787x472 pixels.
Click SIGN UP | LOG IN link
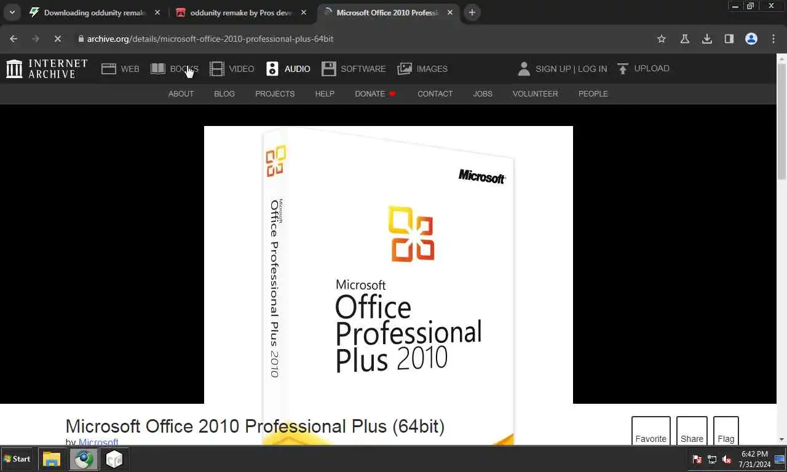[x=571, y=69]
